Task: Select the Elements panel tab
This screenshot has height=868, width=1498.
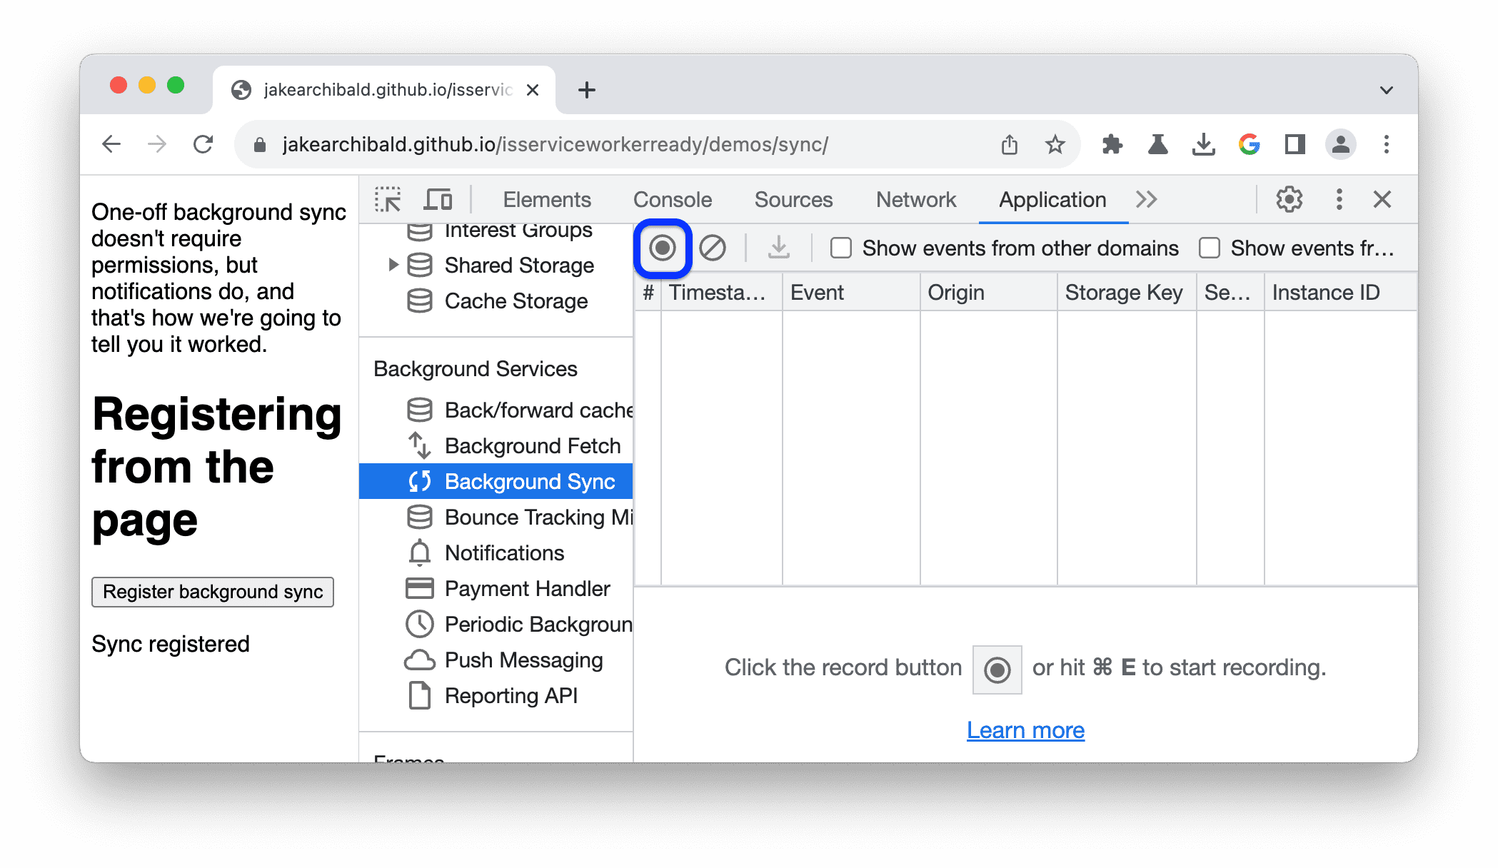Action: 546,198
